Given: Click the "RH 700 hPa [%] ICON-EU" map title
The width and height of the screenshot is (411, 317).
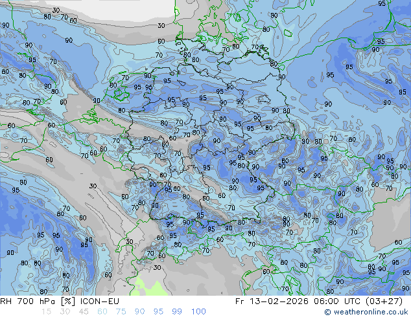Looking at the screenshot, I should 60,301.
